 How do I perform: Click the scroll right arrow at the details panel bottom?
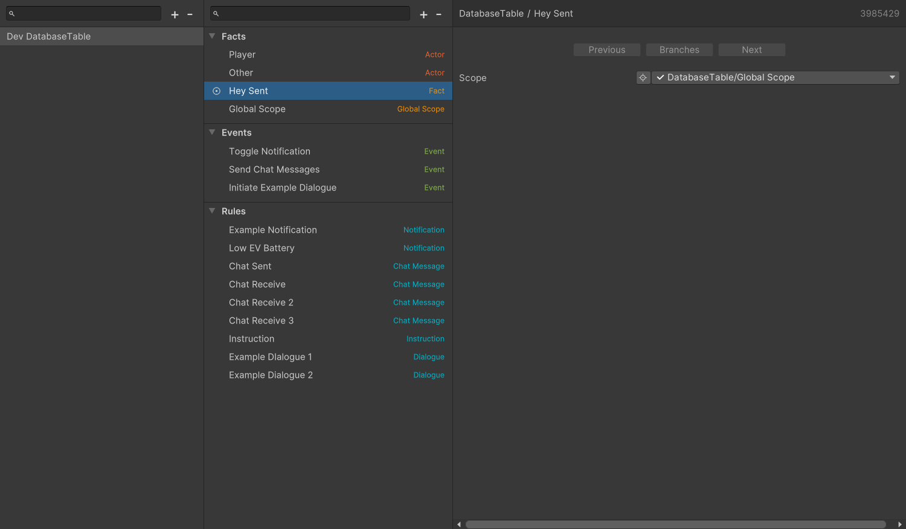click(900, 524)
